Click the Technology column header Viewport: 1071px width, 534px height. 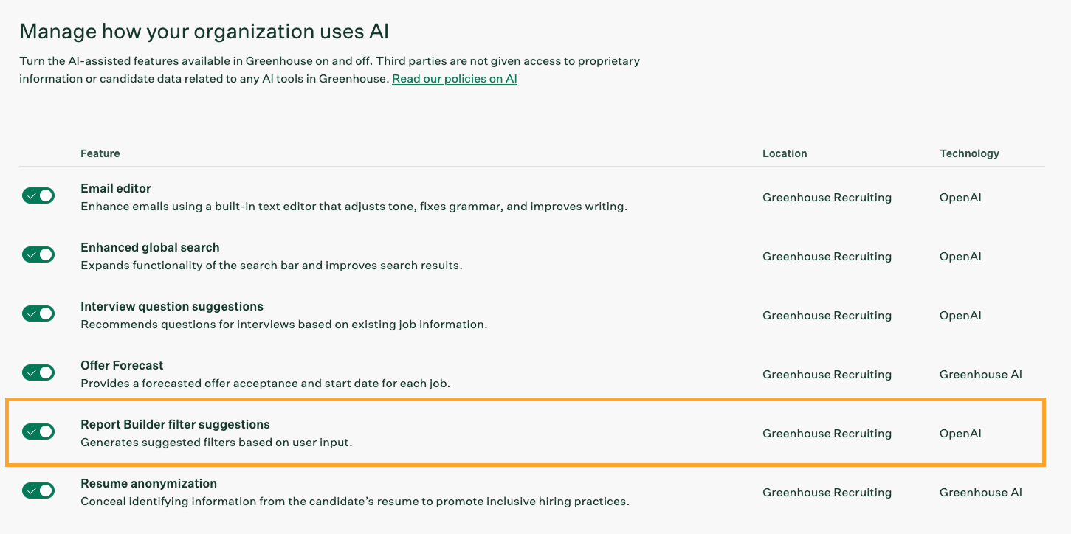tap(968, 153)
